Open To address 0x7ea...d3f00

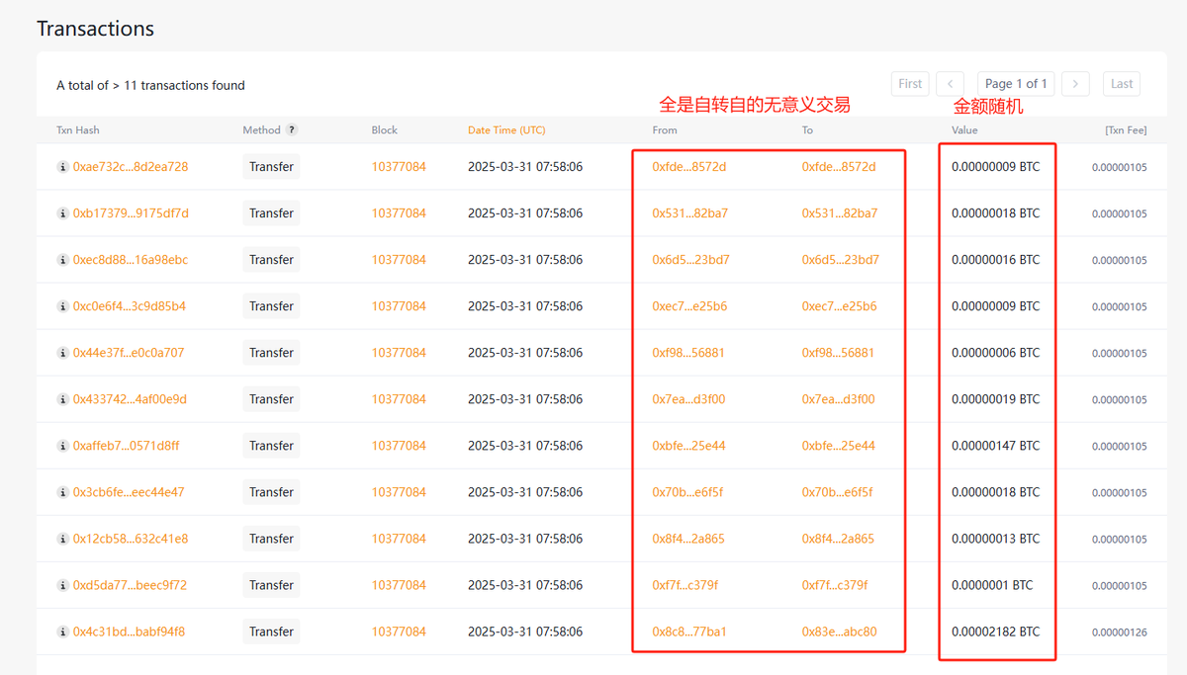tap(838, 399)
